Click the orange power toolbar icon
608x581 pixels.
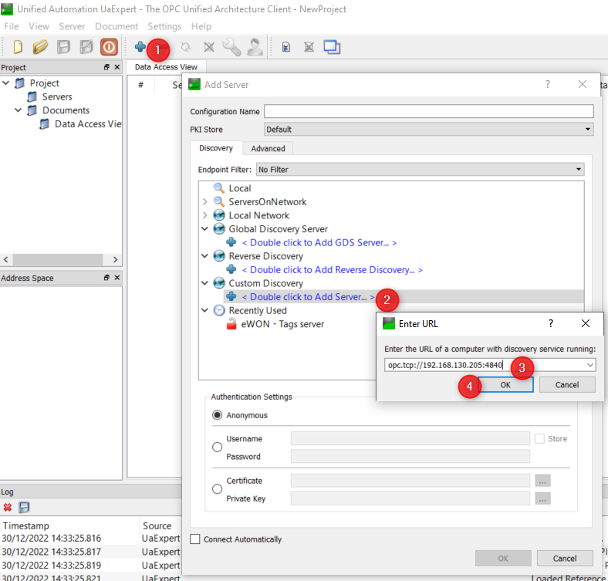pos(109,47)
